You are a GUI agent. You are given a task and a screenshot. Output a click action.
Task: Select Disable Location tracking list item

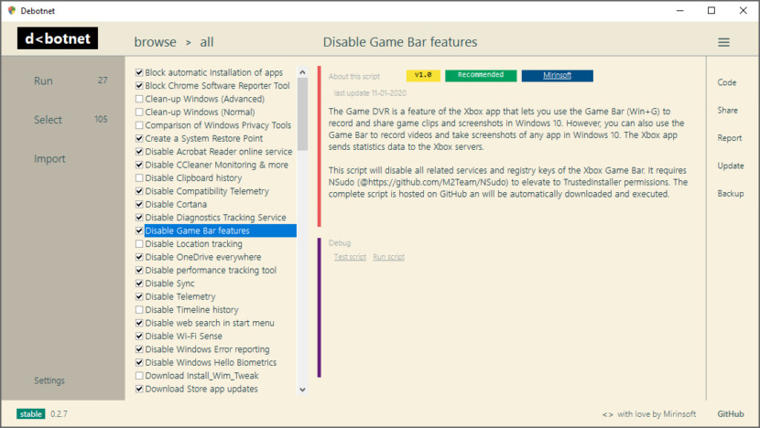tap(193, 244)
